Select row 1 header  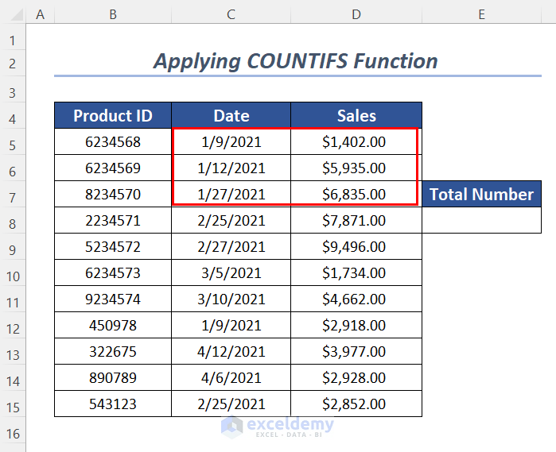(x=13, y=37)
